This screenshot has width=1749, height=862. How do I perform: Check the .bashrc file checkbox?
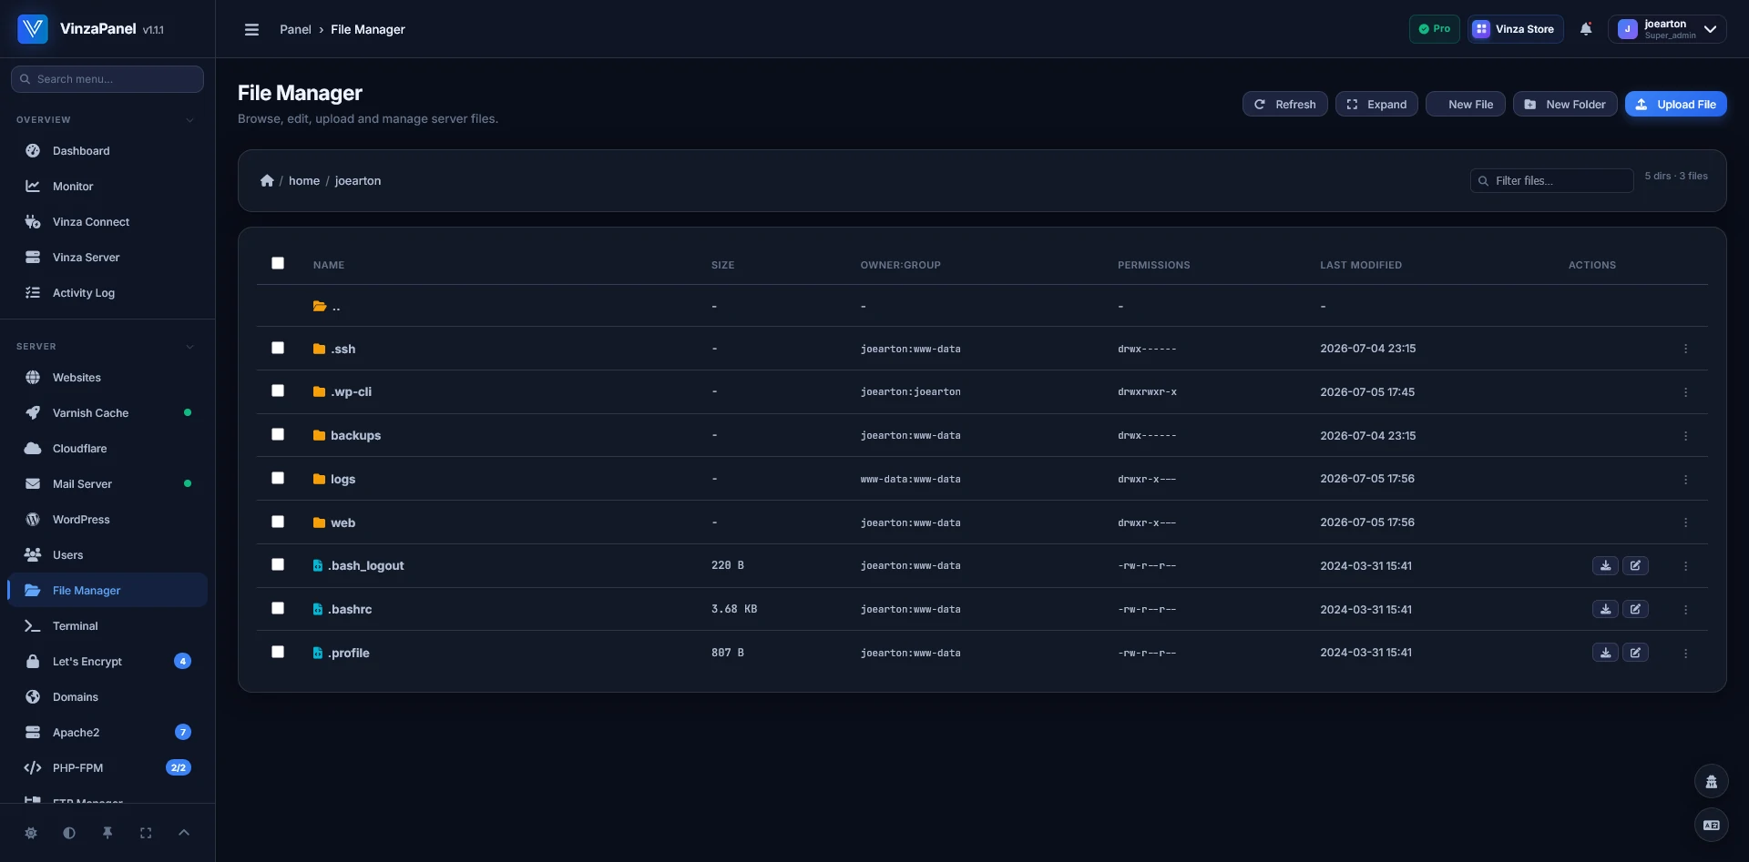tap(278, 608)
